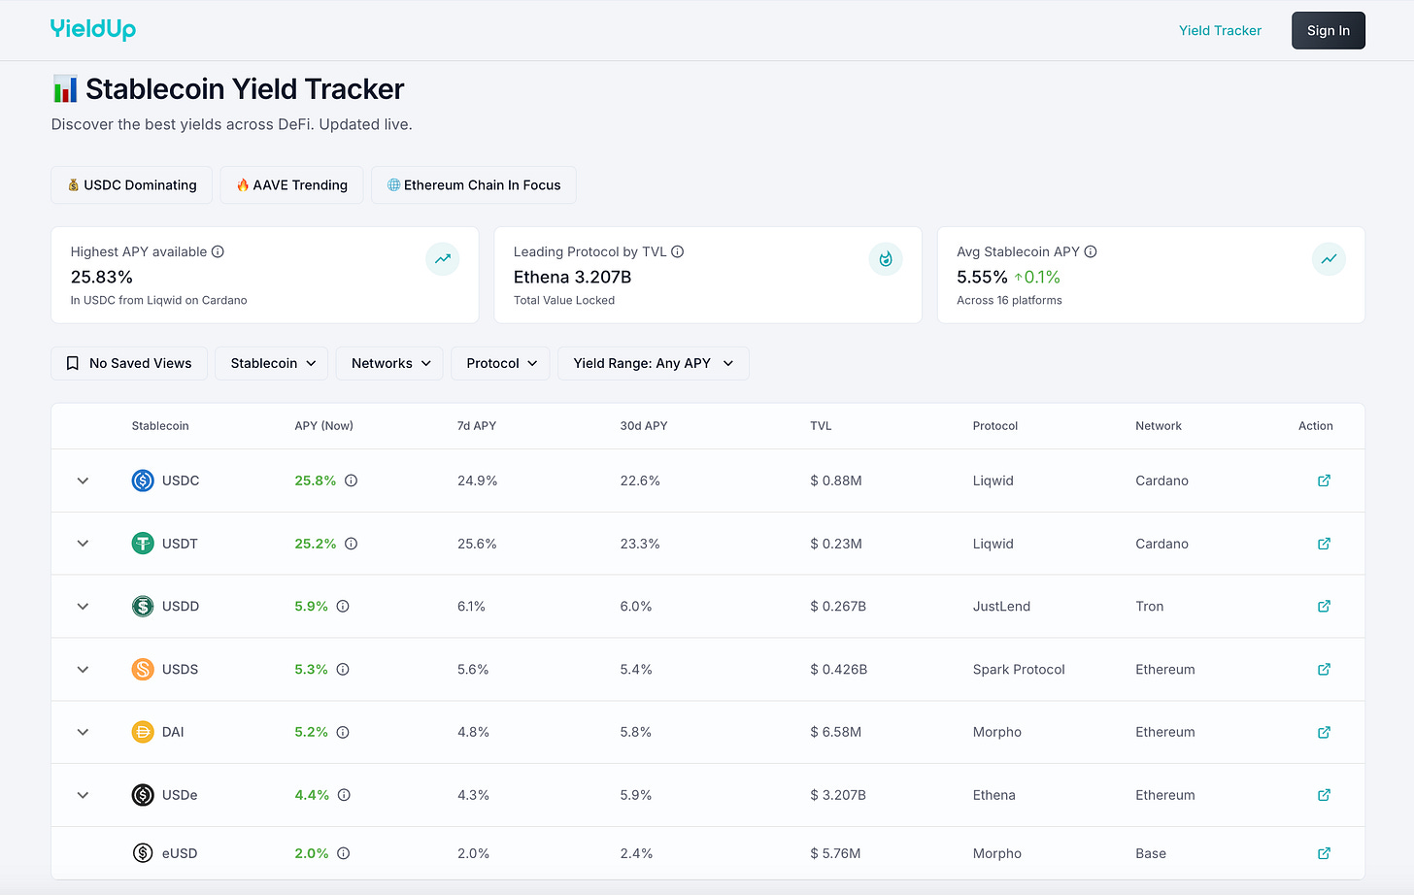Expand the USDe row chevron
This screenshot has height=895, width=1414.
coord(83,795)
